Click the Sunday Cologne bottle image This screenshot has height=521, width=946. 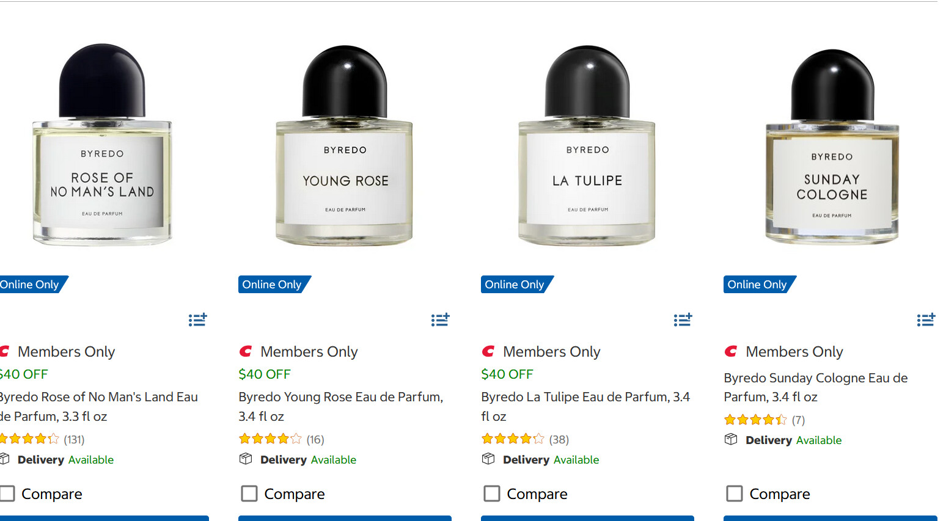(832, 147)
